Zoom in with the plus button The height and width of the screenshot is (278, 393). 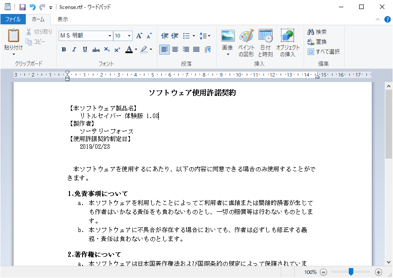[x=379, y=272]
